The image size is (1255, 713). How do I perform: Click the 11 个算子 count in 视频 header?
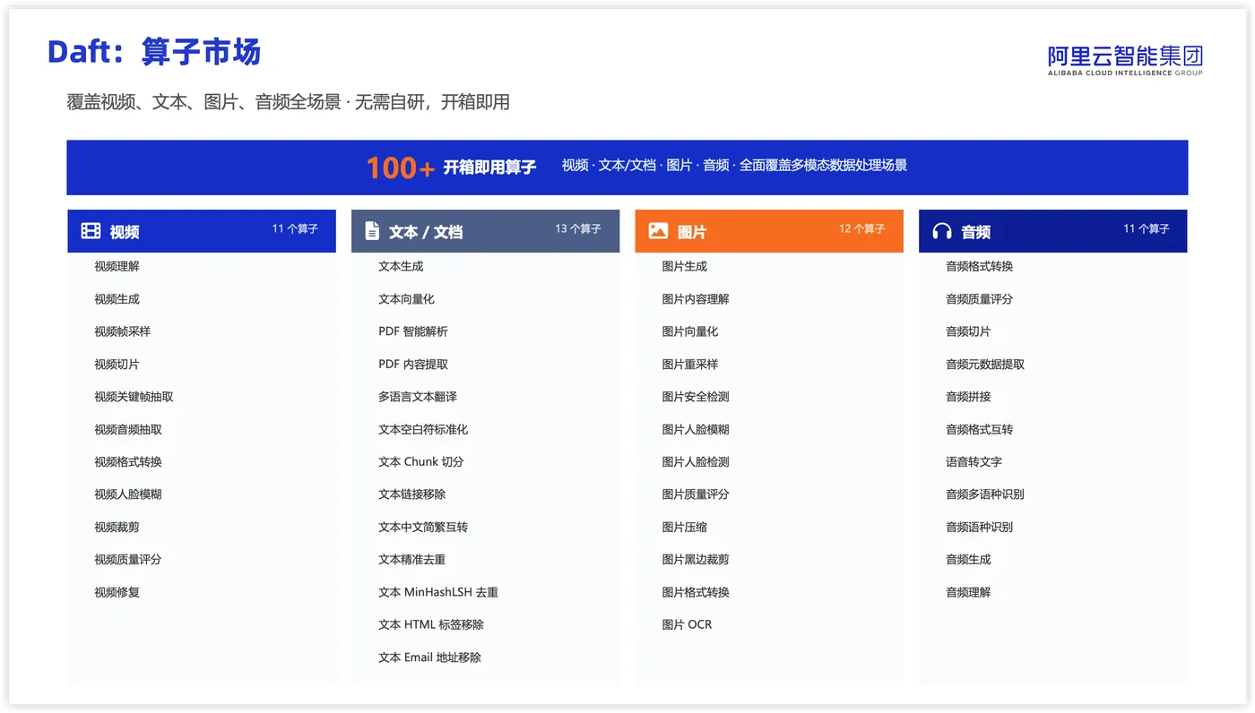(x=295, y=229)
